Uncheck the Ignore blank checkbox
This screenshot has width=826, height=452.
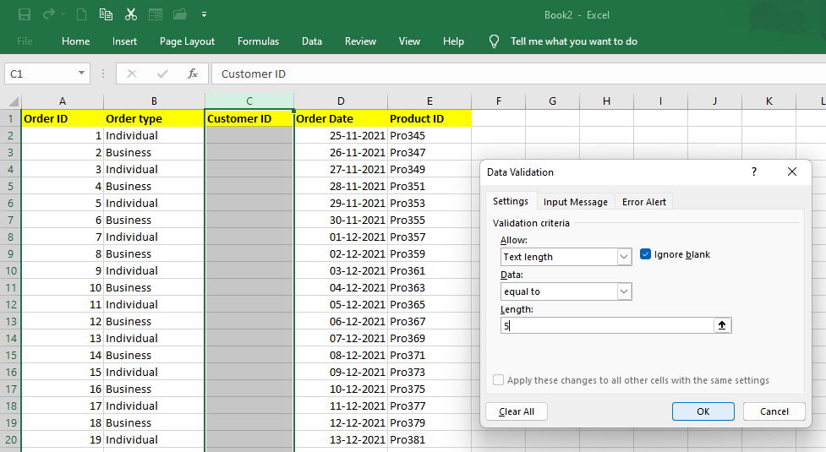(646, 254)
